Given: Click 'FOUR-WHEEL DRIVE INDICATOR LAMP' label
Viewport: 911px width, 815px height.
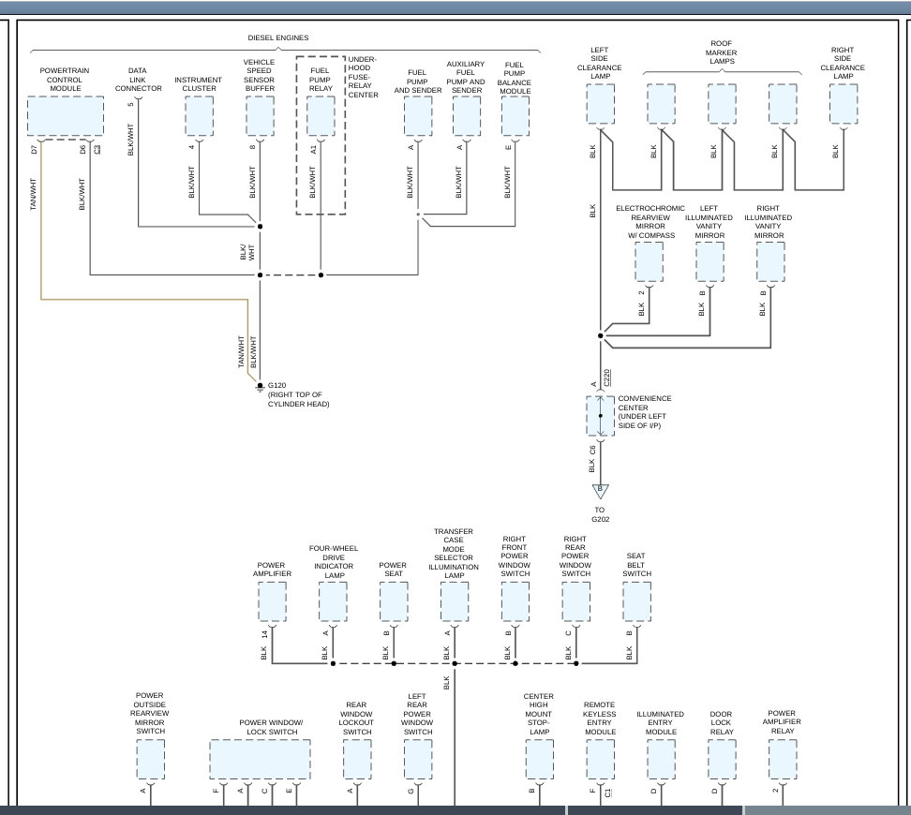Looking at the screenshot, I should pyautogui.click(x=334, y=562).
